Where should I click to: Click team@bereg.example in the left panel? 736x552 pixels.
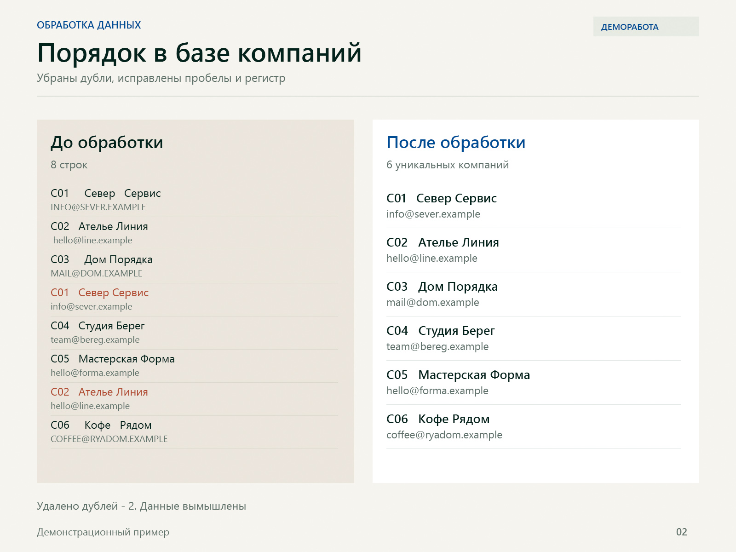[95, 339]
